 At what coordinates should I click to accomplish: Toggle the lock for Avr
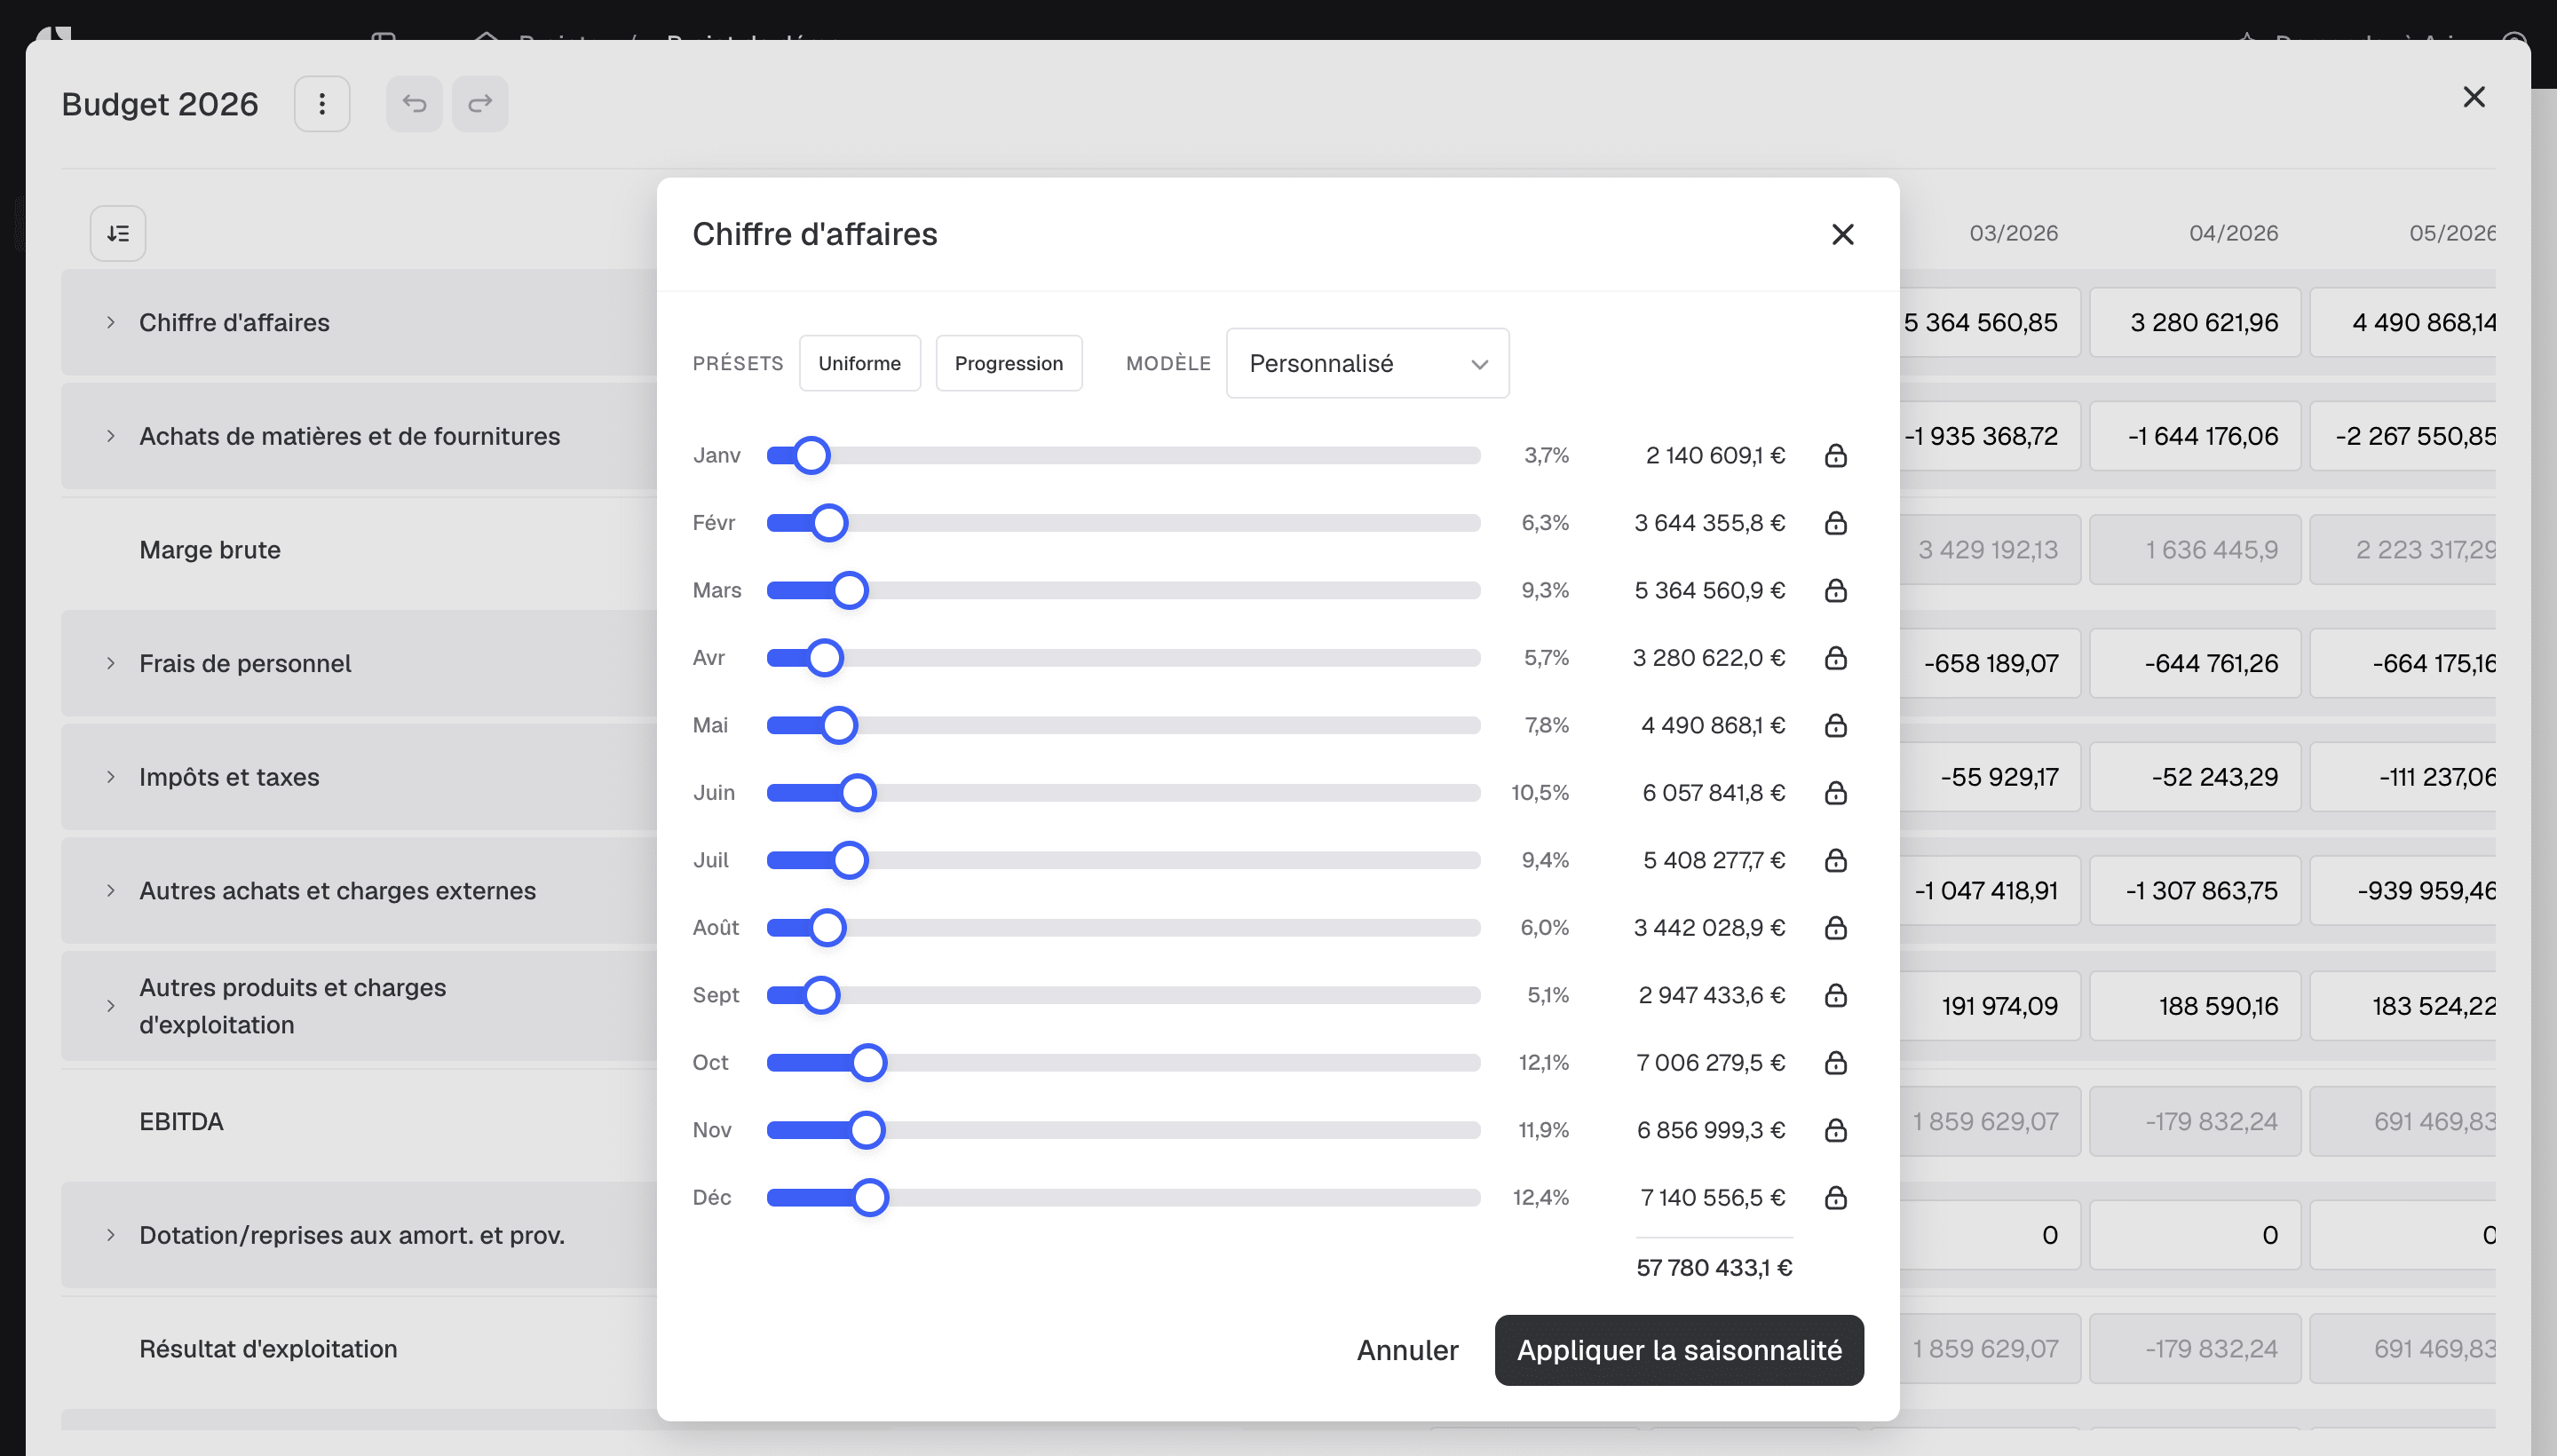tap(1835, 658)
